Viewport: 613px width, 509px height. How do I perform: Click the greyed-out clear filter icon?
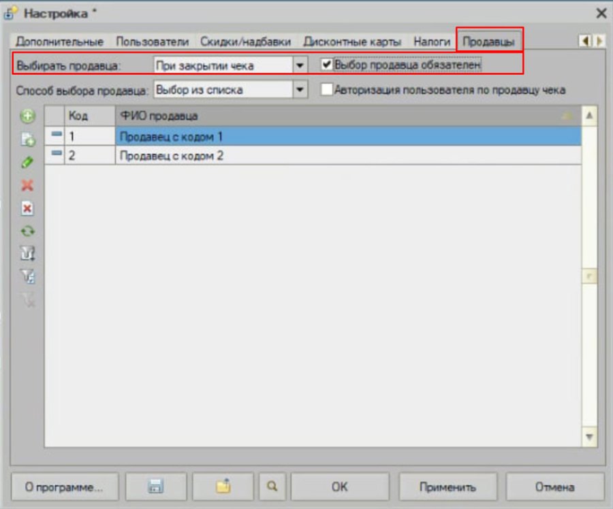point(29,299)
